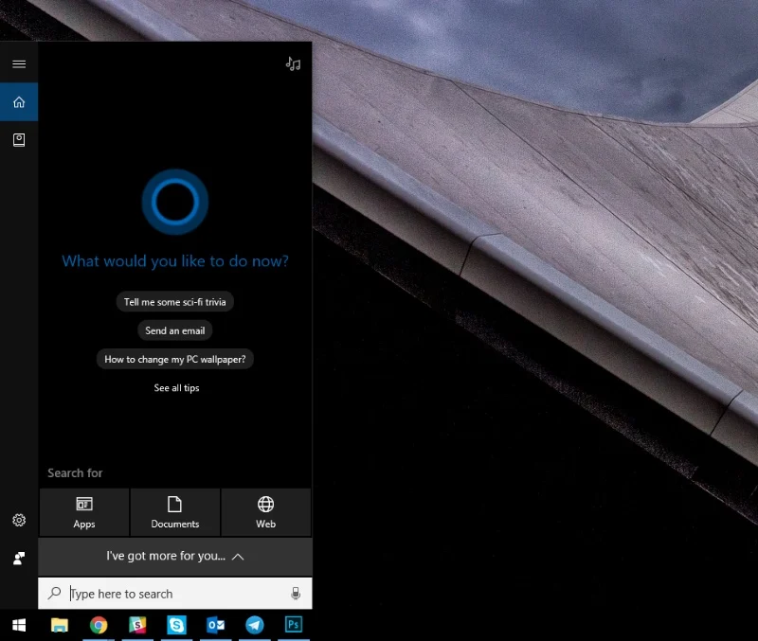Filter search by Web

266,512
